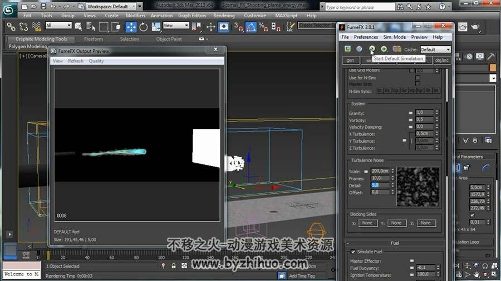This screenshot has width=501, height=281.
Task: Open FumeFX Cache Default dropdown
Action: [435, 49]
